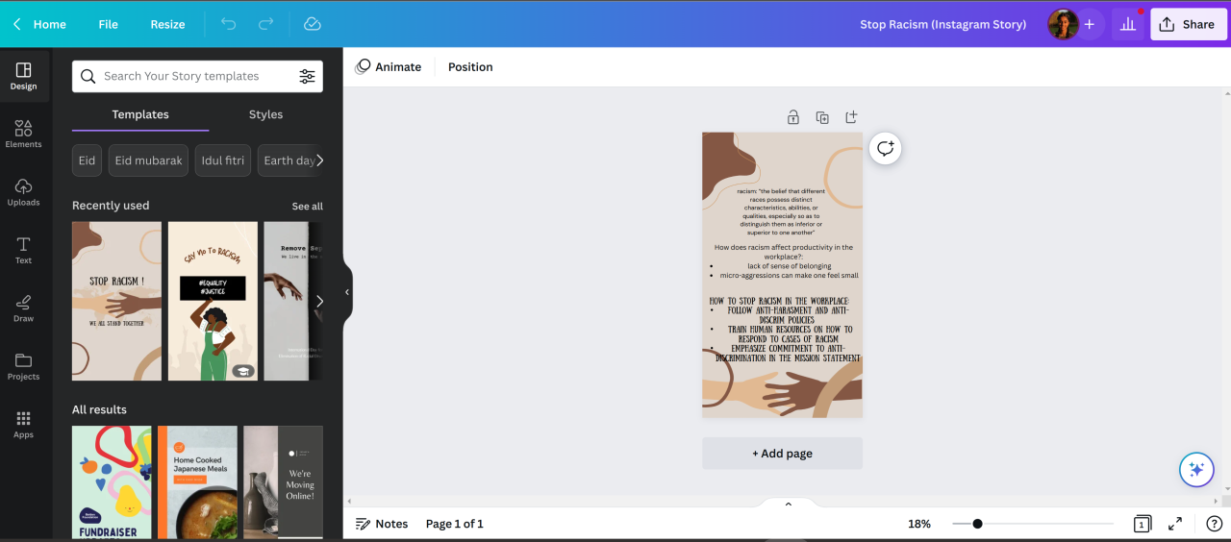
Task: Click the add new page icon above canvas
Action: (x=851, y=117)
